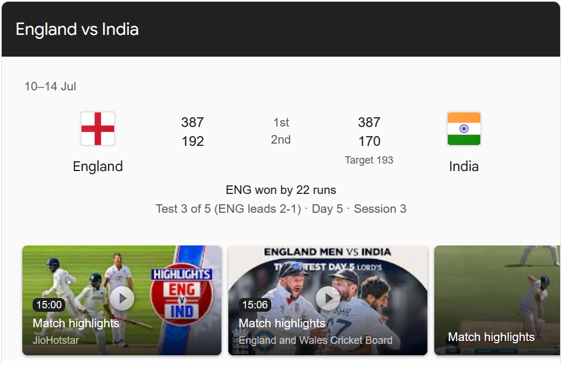
Task: Click the 15:06 duration label
Action: point(255,305)
